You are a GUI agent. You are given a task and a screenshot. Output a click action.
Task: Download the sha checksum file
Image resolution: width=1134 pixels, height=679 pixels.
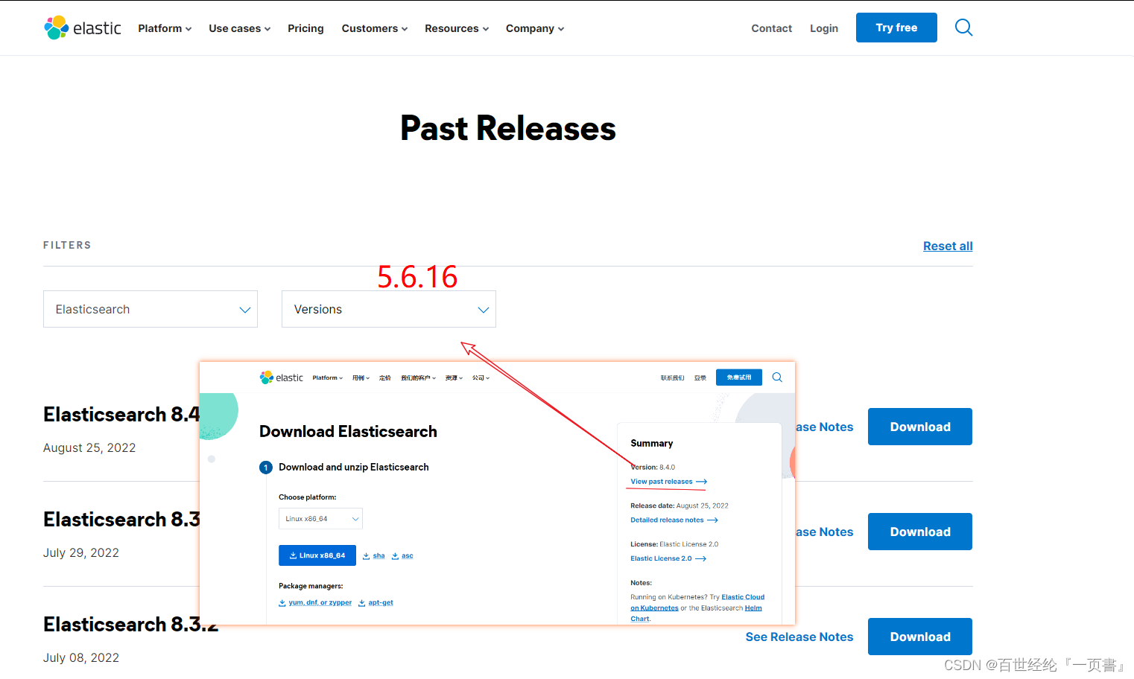click(x=374, y=556)
